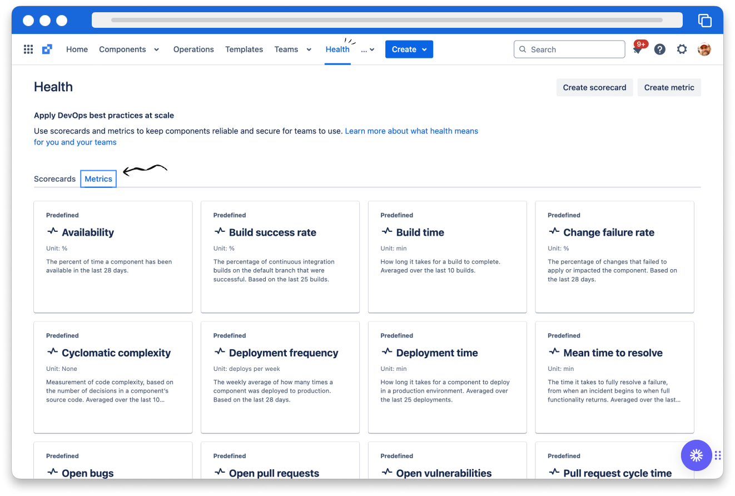Select the Metrics tab
Screen dimensions: 735x496
pos(98,179)
